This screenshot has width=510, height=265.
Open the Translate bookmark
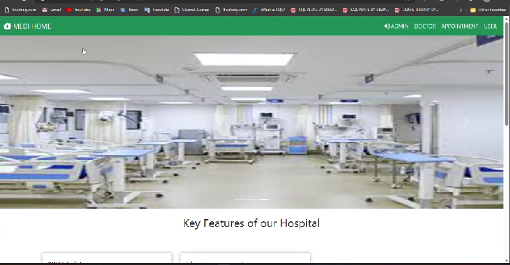pos(157,10)
